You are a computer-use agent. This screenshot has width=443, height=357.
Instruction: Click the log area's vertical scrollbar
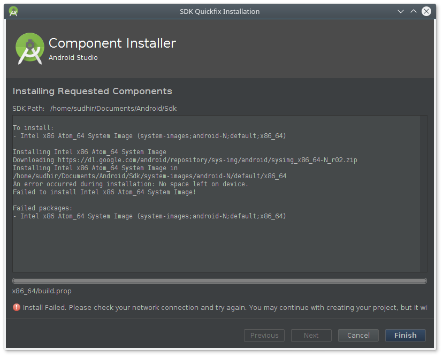(424, 193)
